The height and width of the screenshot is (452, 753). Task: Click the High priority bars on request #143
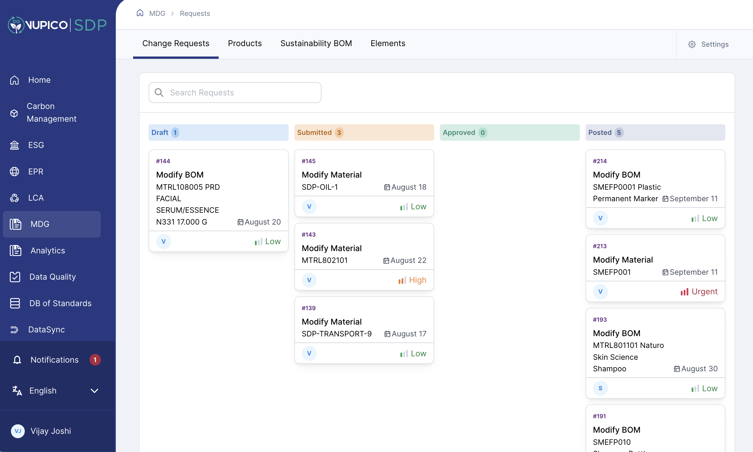(402, 280)
